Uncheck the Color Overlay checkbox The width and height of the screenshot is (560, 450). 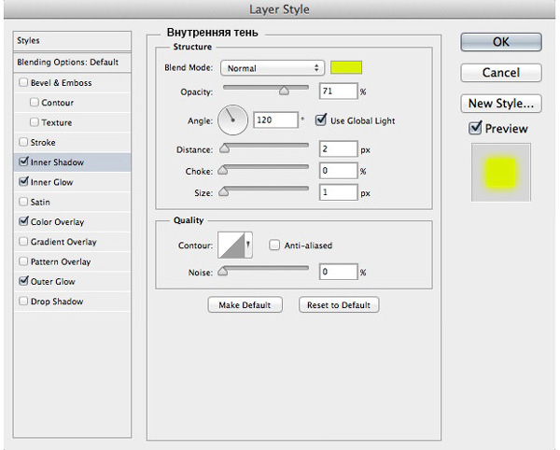[x=23, y=221]
